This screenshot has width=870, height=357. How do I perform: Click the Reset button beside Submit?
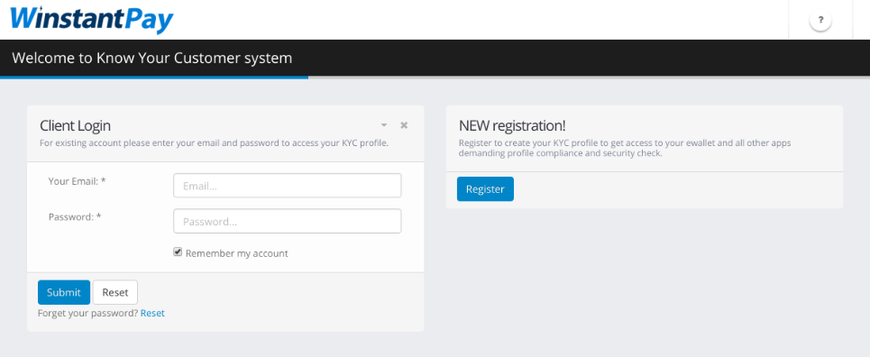(115, 292)
